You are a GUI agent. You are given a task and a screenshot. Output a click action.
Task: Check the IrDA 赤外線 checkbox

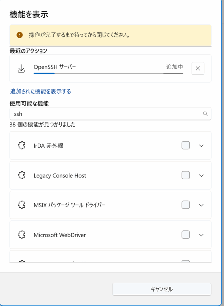coord(186,146)
